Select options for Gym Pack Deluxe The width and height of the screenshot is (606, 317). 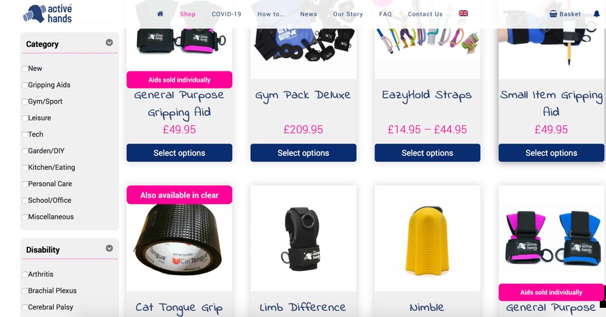304,153
